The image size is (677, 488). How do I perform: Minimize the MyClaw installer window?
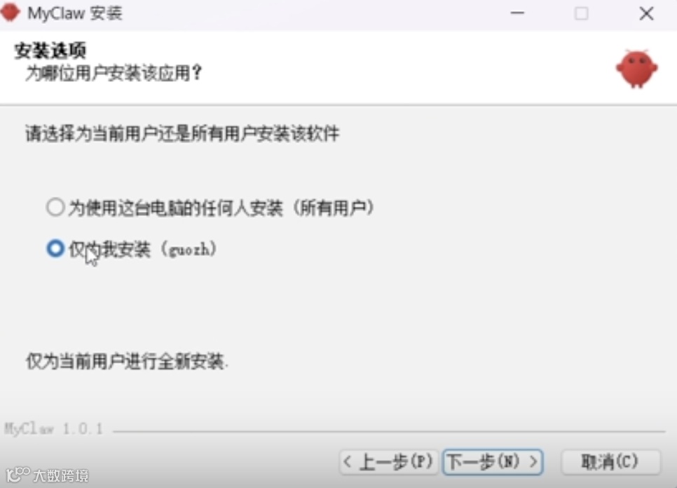(x=517, y=13)
